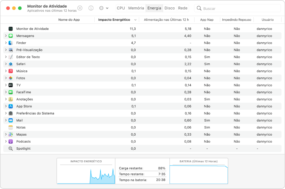Expand the Safari row
This screenshot has height=189, width=285.
pos(6,64)
